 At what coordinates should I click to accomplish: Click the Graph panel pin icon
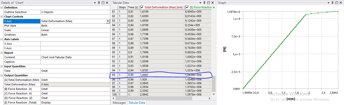333,3
